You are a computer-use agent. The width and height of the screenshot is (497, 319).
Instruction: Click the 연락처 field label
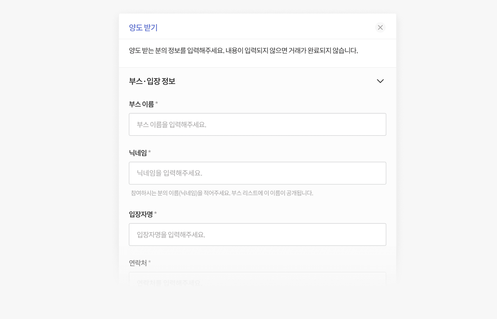138,263
